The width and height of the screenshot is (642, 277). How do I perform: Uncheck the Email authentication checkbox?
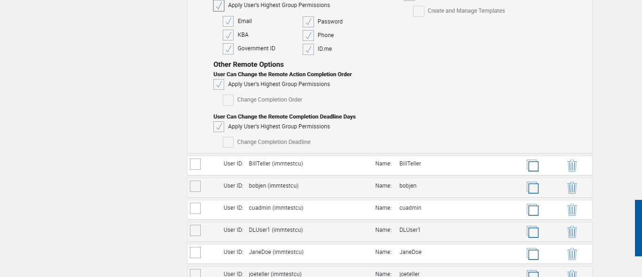pyautogui.click(x=228, y=21)
